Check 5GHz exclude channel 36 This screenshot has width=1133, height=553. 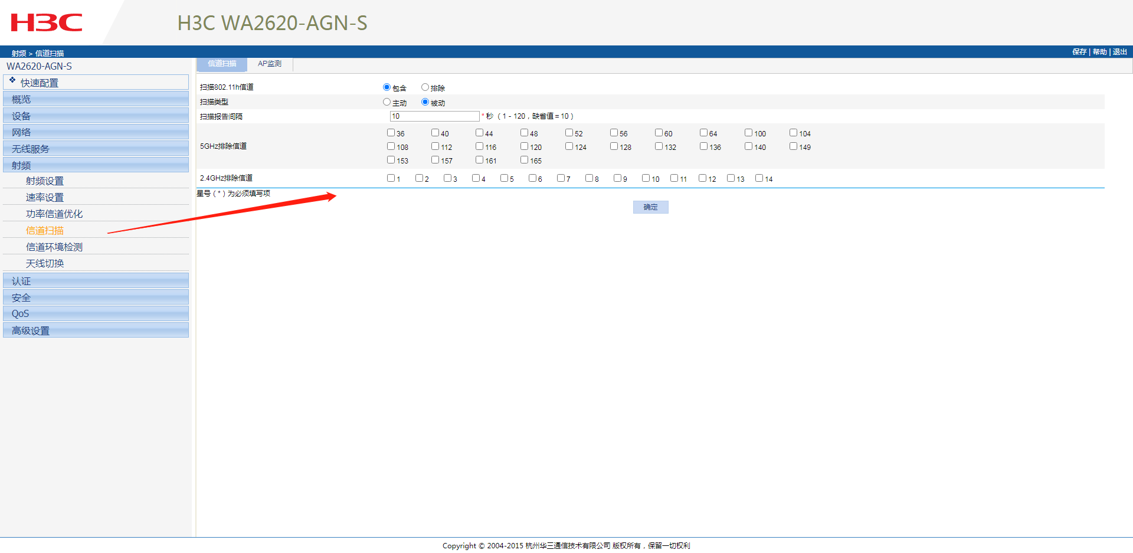coord(391,133)
